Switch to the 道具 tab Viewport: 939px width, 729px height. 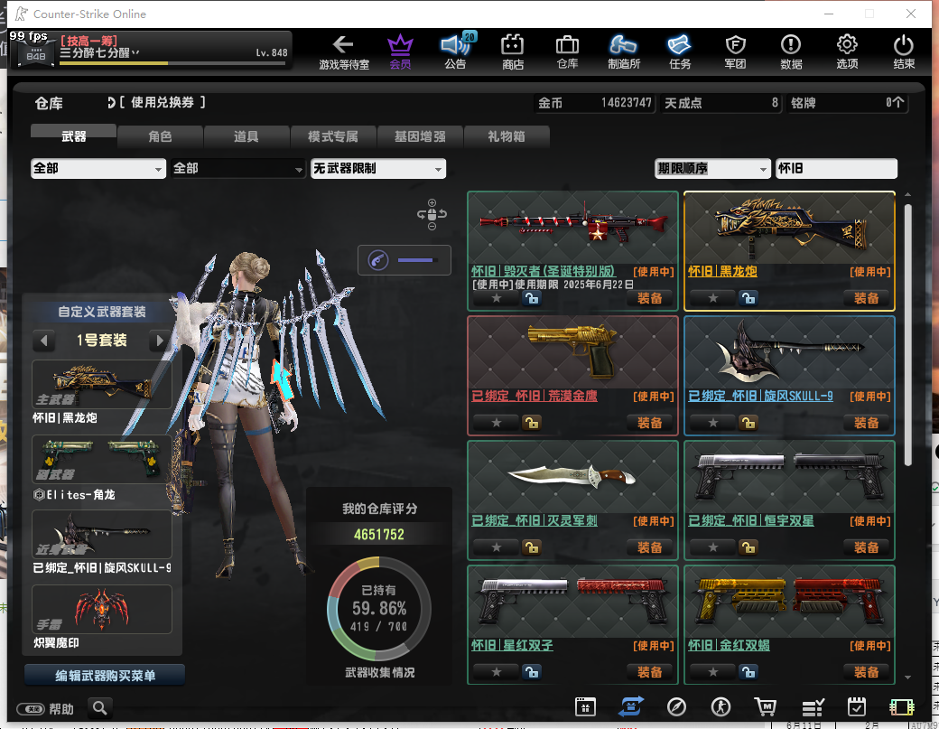(x=246, y=136)
